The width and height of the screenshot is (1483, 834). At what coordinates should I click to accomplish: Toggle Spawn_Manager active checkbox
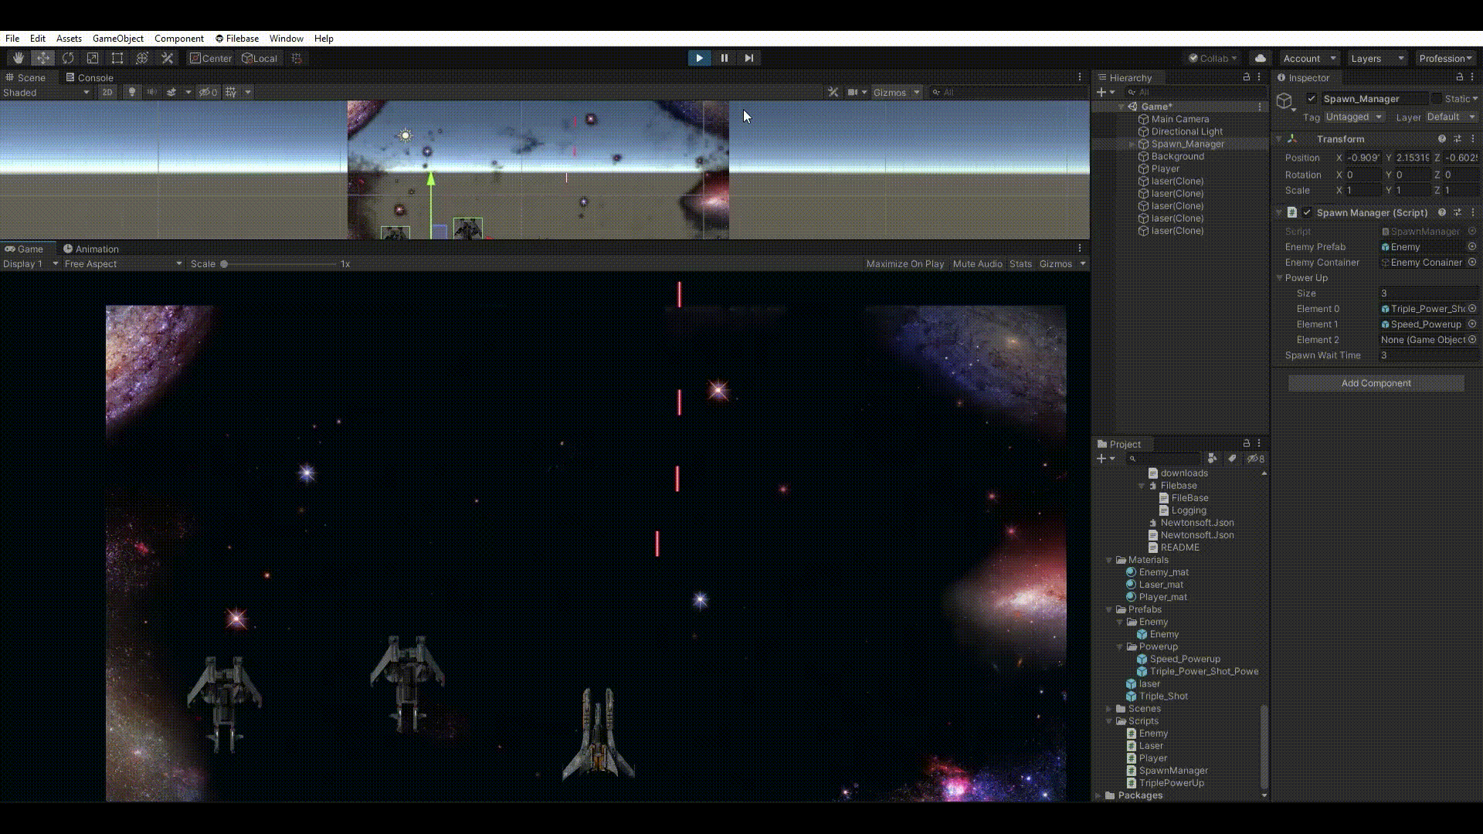click(x=1312, y=98)
